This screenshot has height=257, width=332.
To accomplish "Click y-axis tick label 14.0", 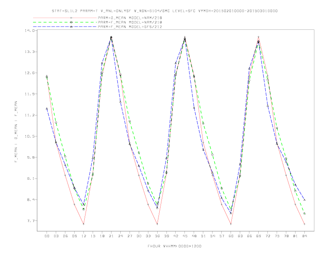I will 29,31.
